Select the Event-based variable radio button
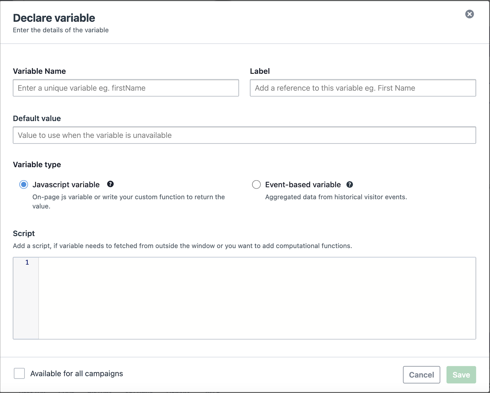 click(x=256, y=185)
